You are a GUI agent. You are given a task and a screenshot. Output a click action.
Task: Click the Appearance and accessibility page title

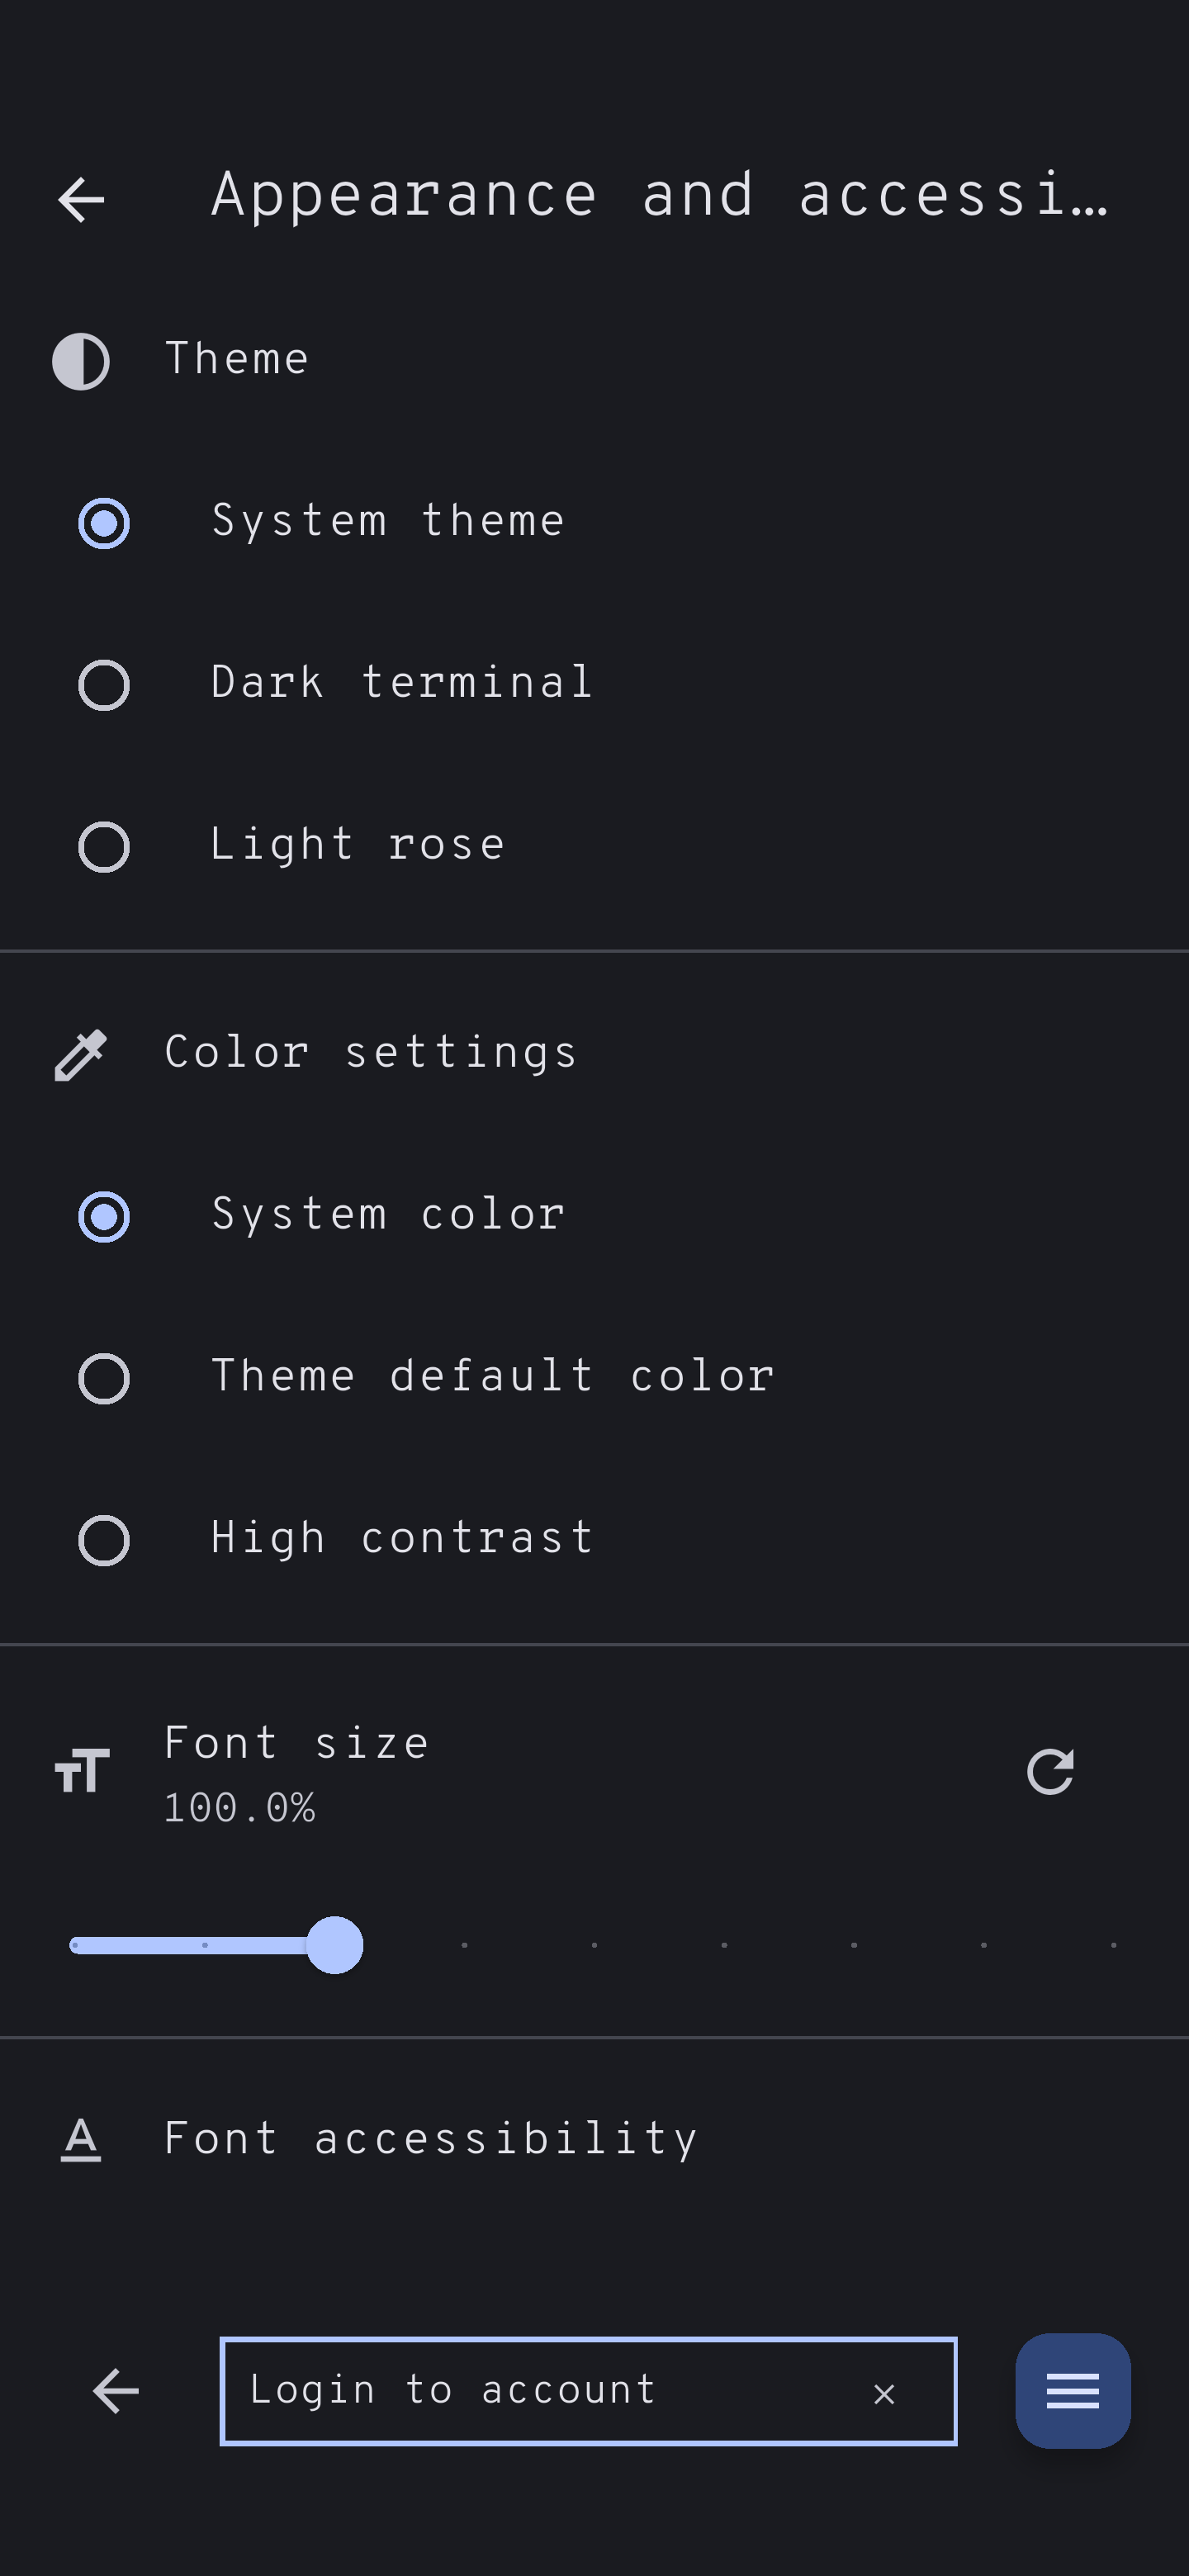(x=660, y=195)
